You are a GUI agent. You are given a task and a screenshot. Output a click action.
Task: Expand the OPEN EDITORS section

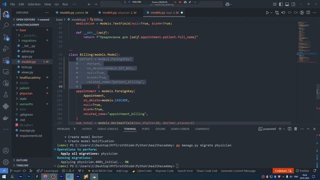tap(31, 19)
